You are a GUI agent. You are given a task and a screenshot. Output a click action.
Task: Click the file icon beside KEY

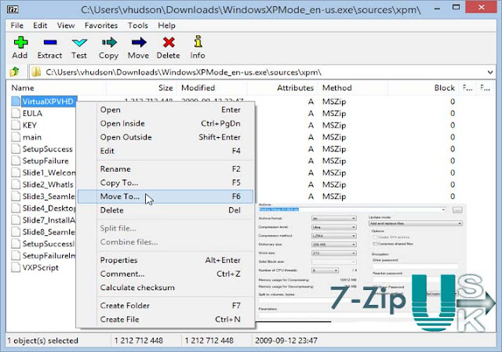[16, 125]
